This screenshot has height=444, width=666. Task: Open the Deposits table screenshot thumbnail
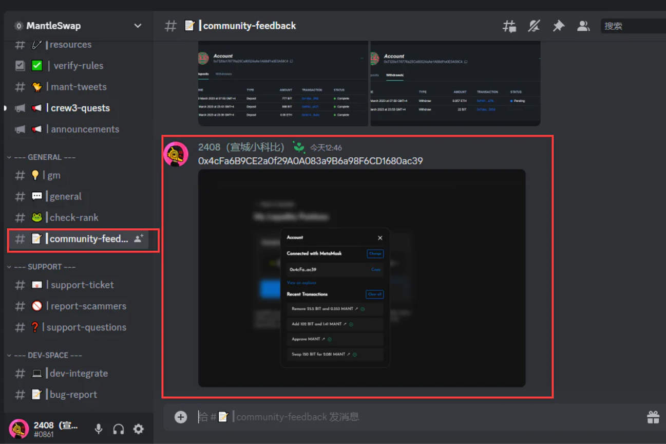(283, 84)
